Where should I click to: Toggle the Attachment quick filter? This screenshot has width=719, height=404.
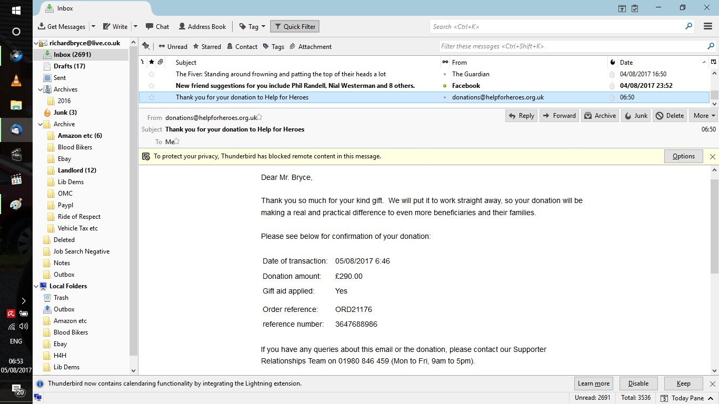(311, 47)
